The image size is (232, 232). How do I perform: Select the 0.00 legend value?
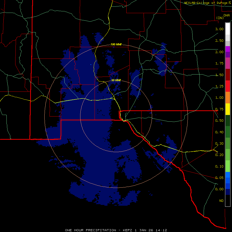point(219,189)
